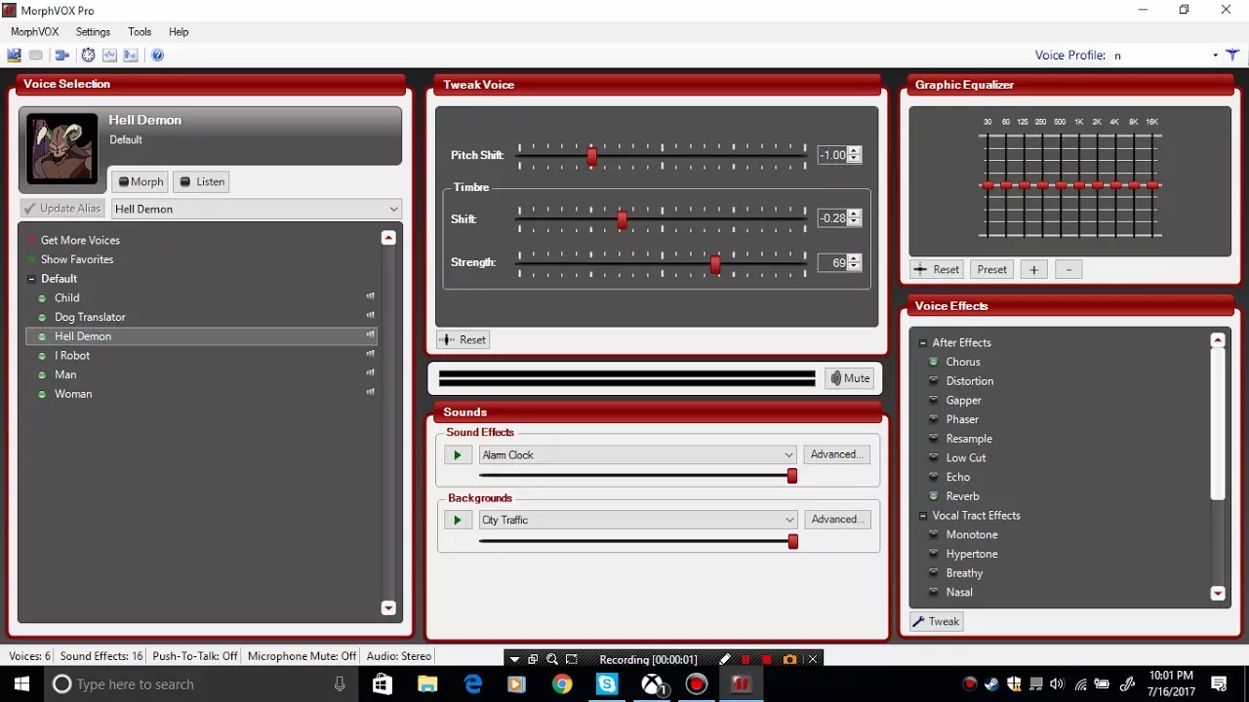Image resolution: width=1249 pixels, height=702 pixels.
Task: Click the signal bars icon beside I Robot
Action: [370, 355]
